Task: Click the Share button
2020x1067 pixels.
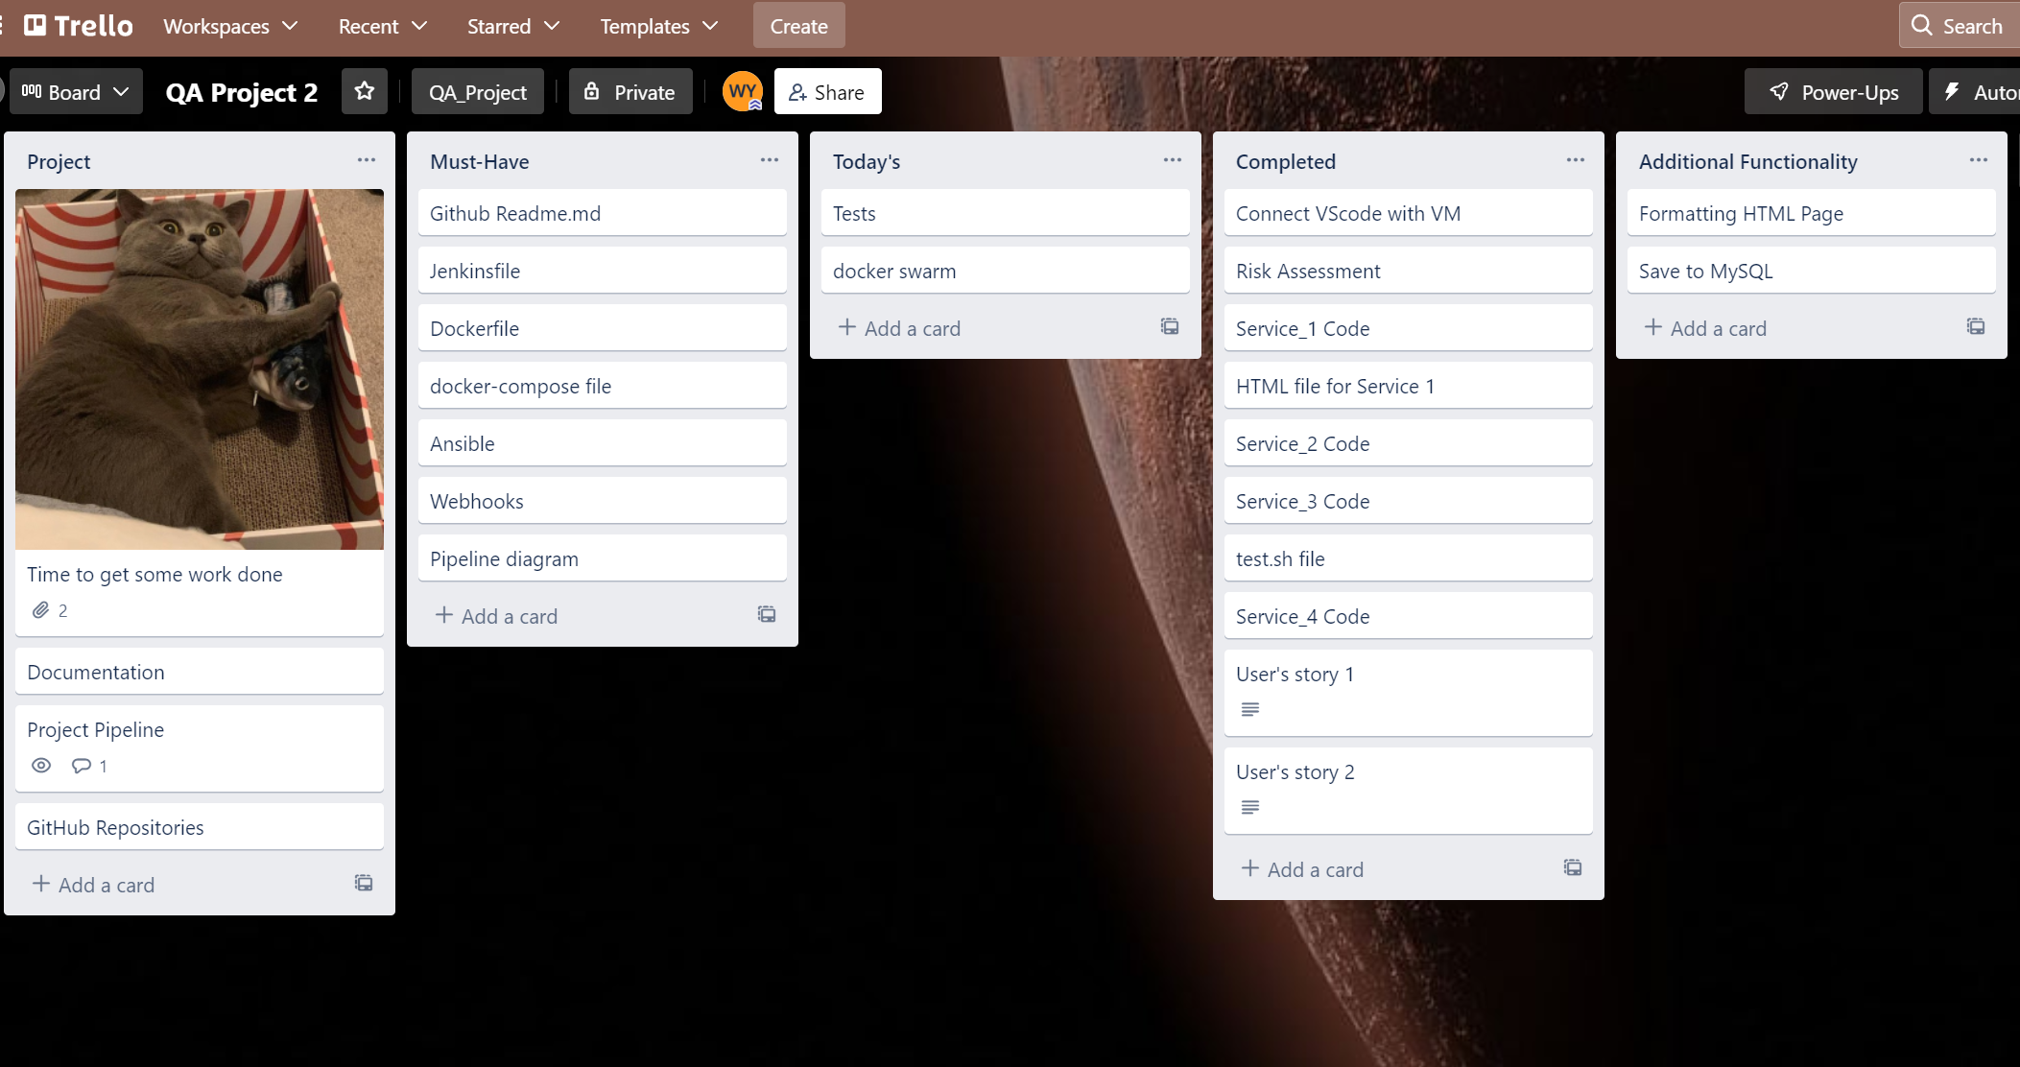Action: click(x=827, y=91)
